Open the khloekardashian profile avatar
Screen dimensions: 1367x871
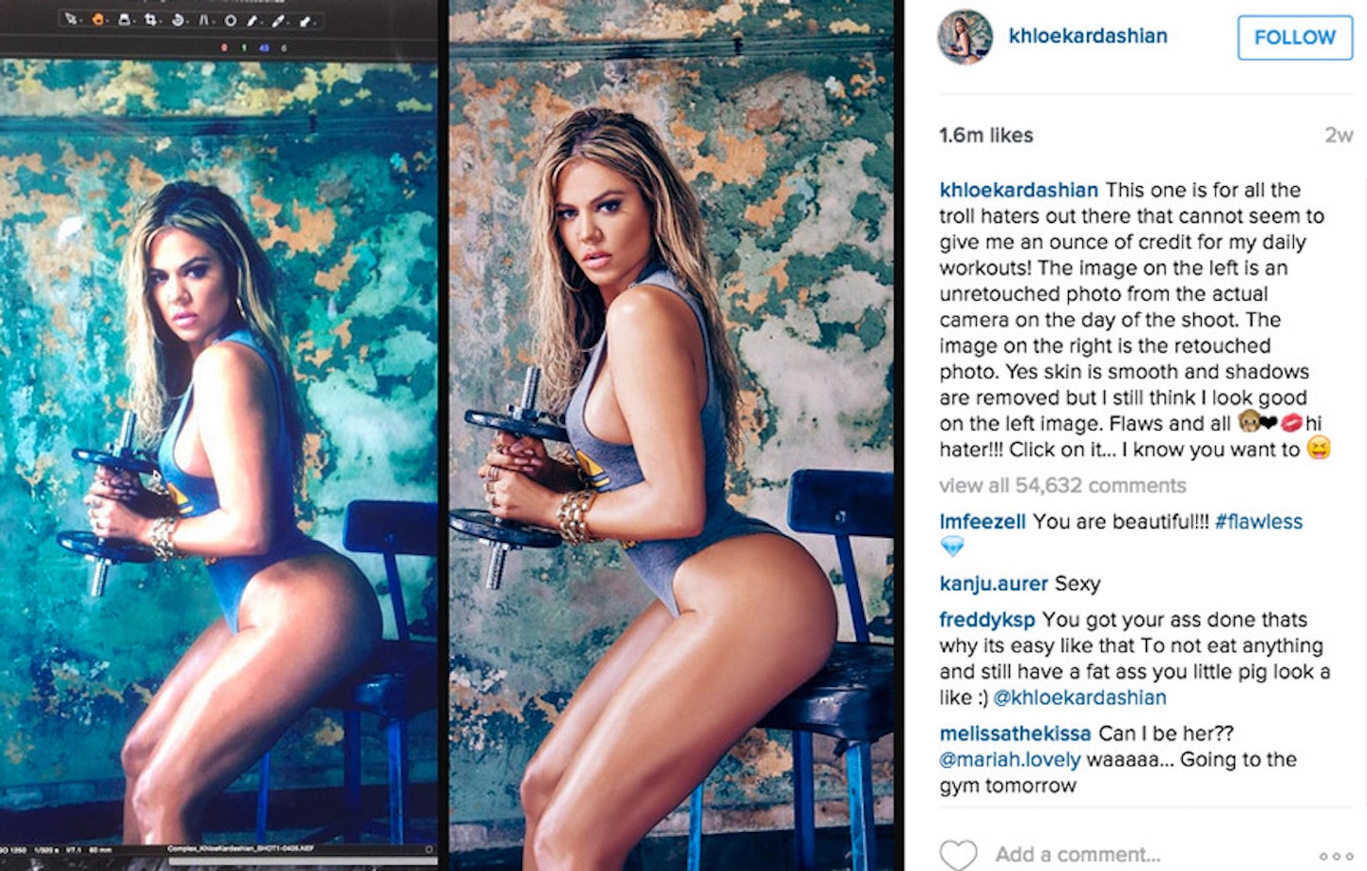pyautogui.click(x=965, y=38)
